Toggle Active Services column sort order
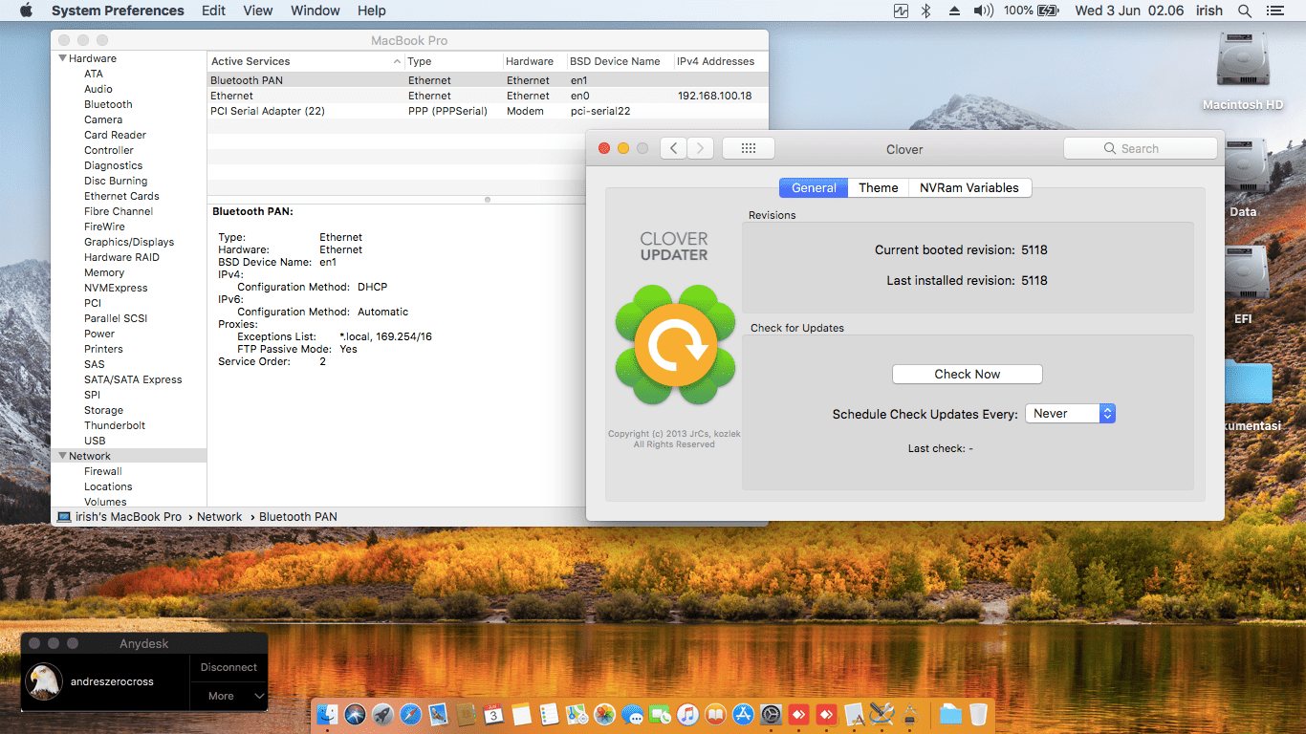This screenshot has width=1306, height=734. pos(306,61)
